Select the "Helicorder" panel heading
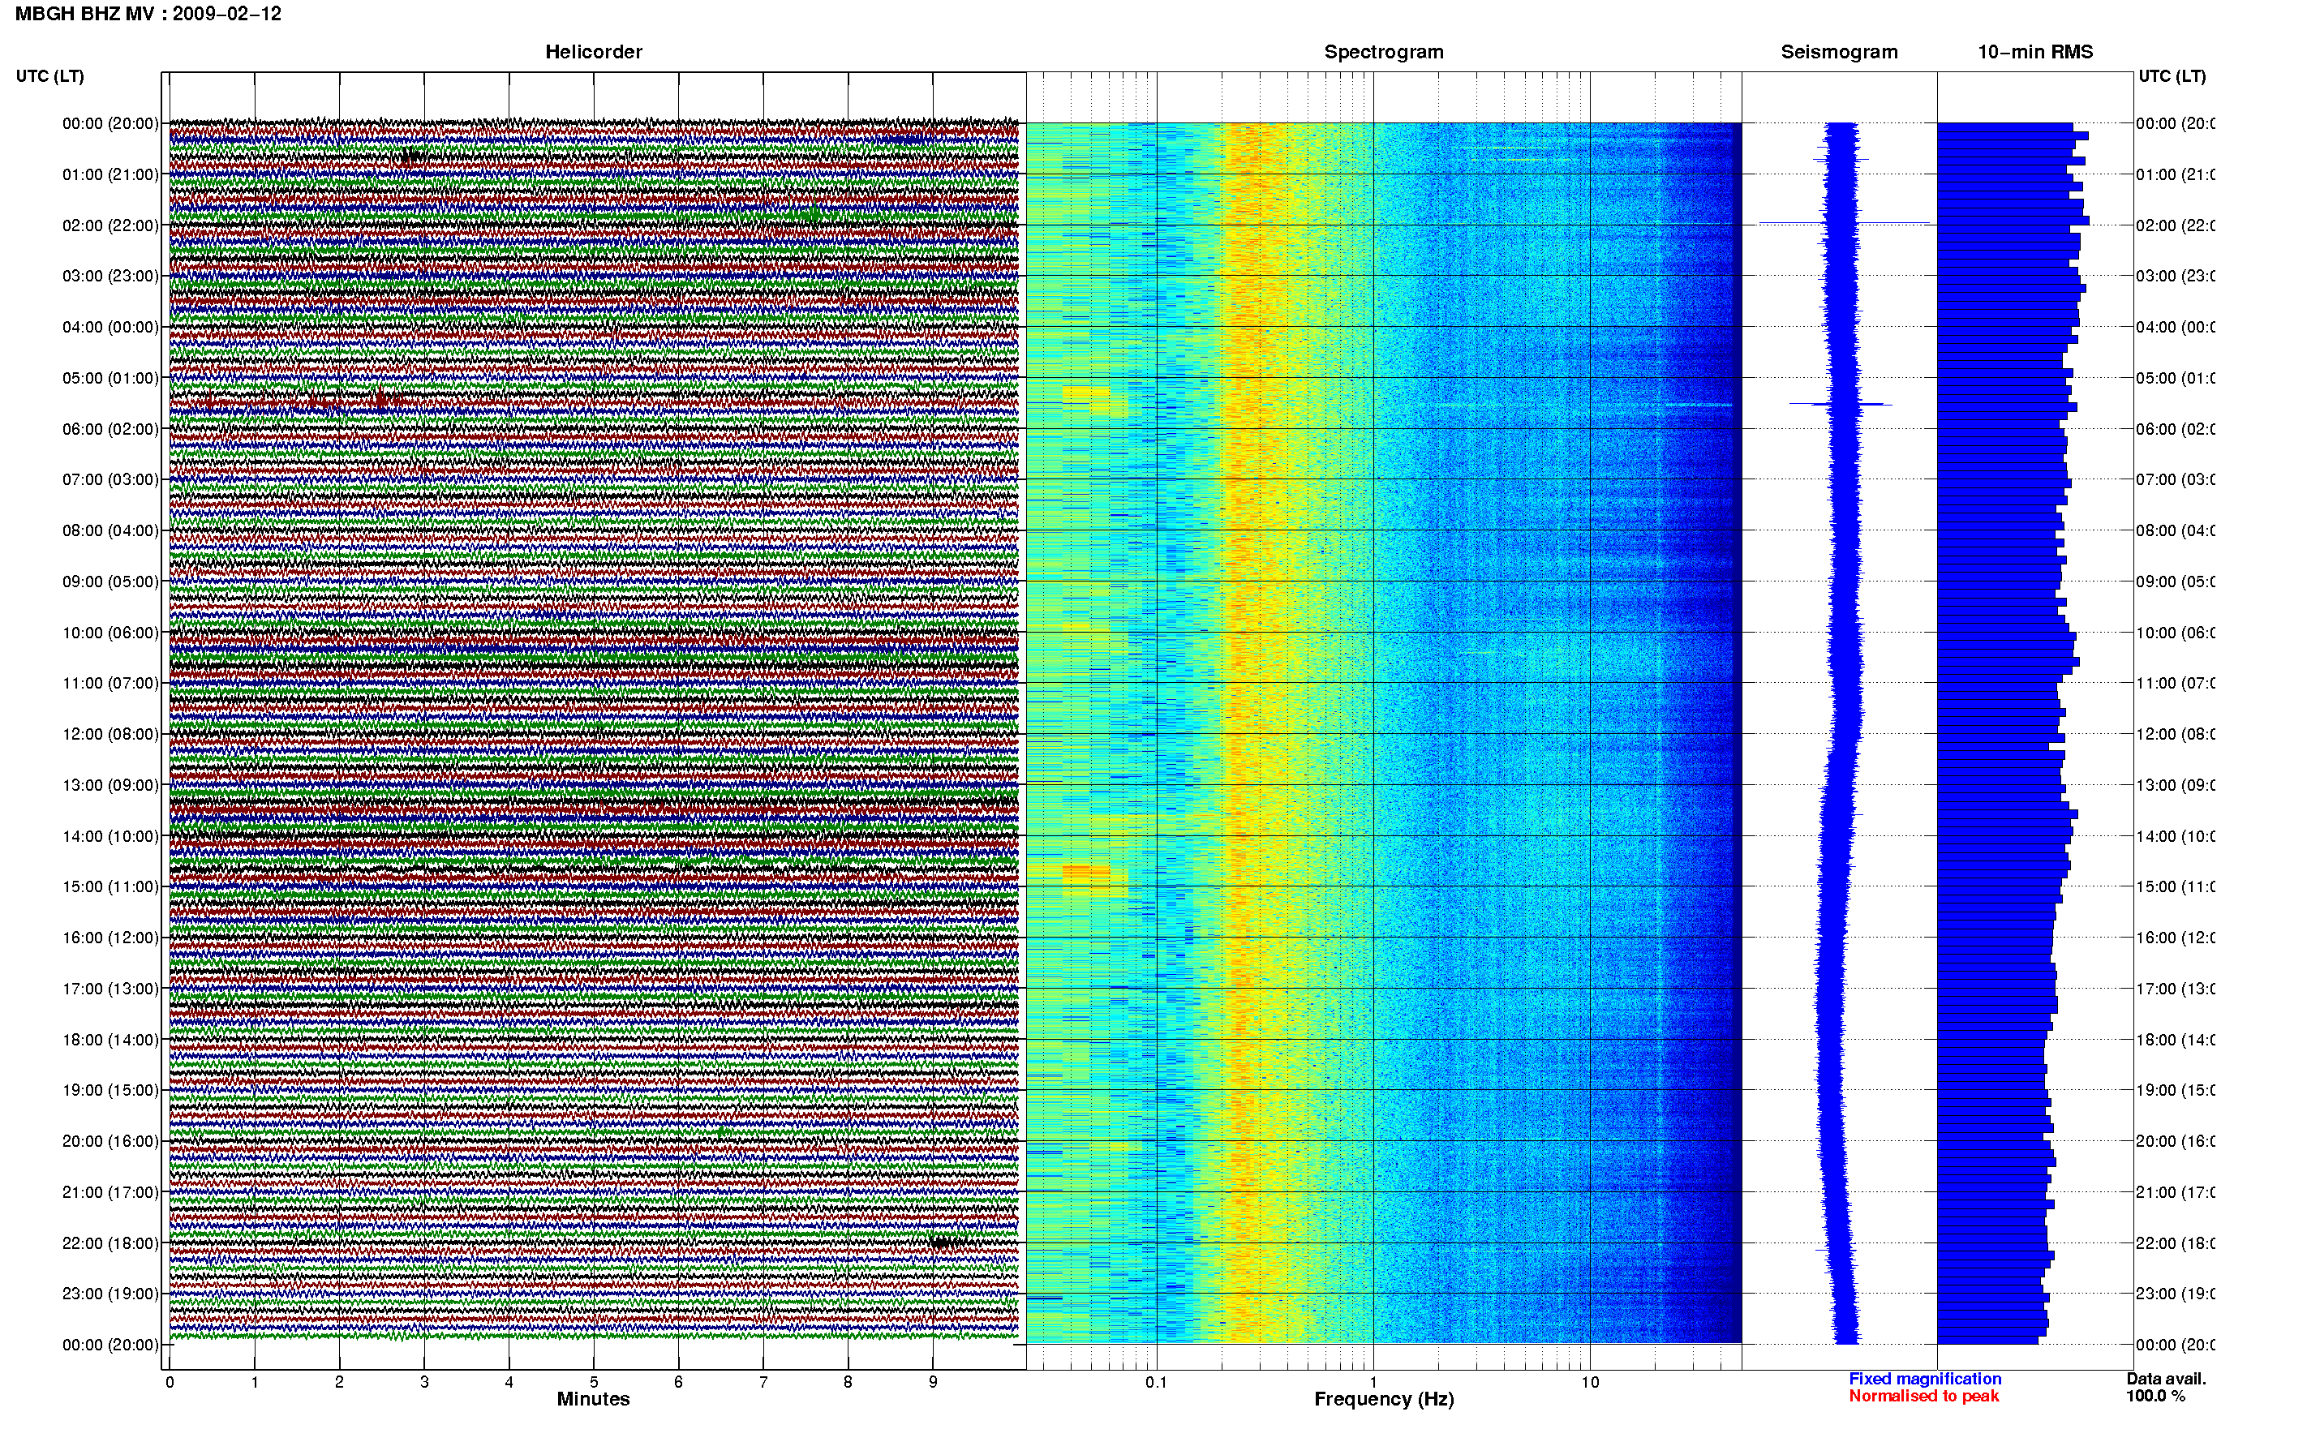The image size is (2307, 1442). 593,52
